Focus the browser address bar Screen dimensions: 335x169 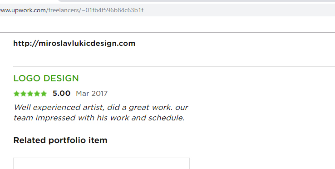tap(167, 10)
